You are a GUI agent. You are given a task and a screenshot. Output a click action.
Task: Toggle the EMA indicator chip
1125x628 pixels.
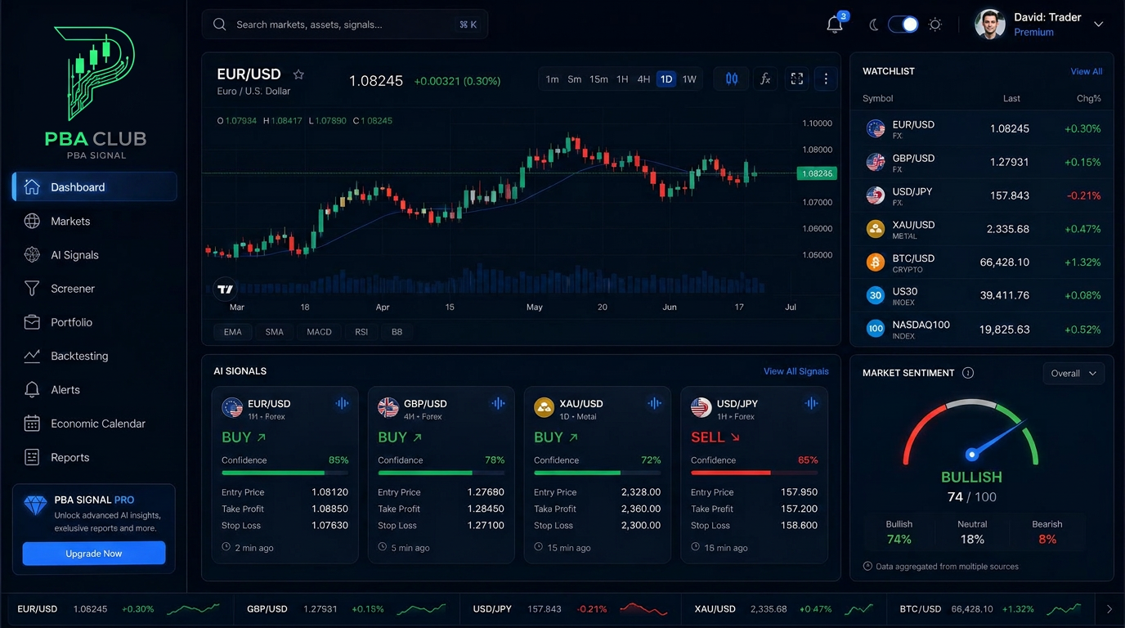233,332
